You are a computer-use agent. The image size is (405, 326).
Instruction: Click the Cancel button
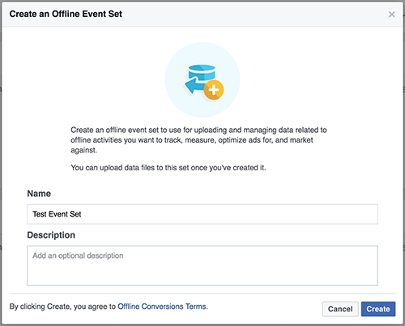pyautogui.click(x=340, y=309)
